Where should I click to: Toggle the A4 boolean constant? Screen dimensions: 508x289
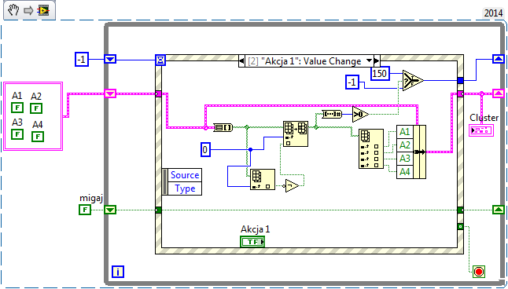coord(38,136)
